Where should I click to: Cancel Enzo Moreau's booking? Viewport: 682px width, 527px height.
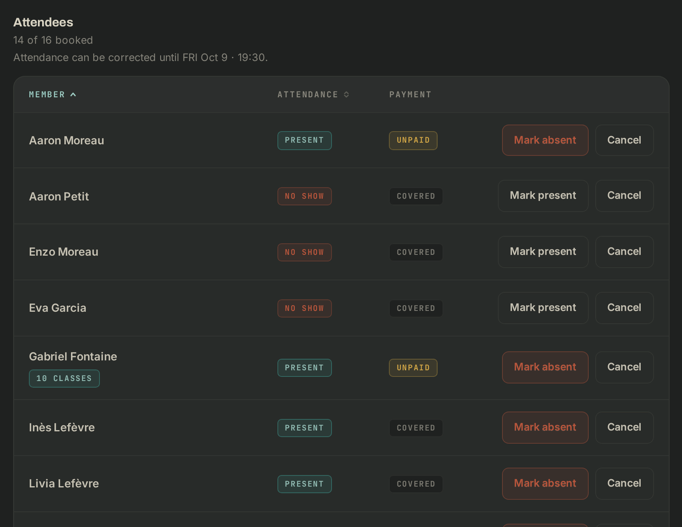click(x=624, y=252)
